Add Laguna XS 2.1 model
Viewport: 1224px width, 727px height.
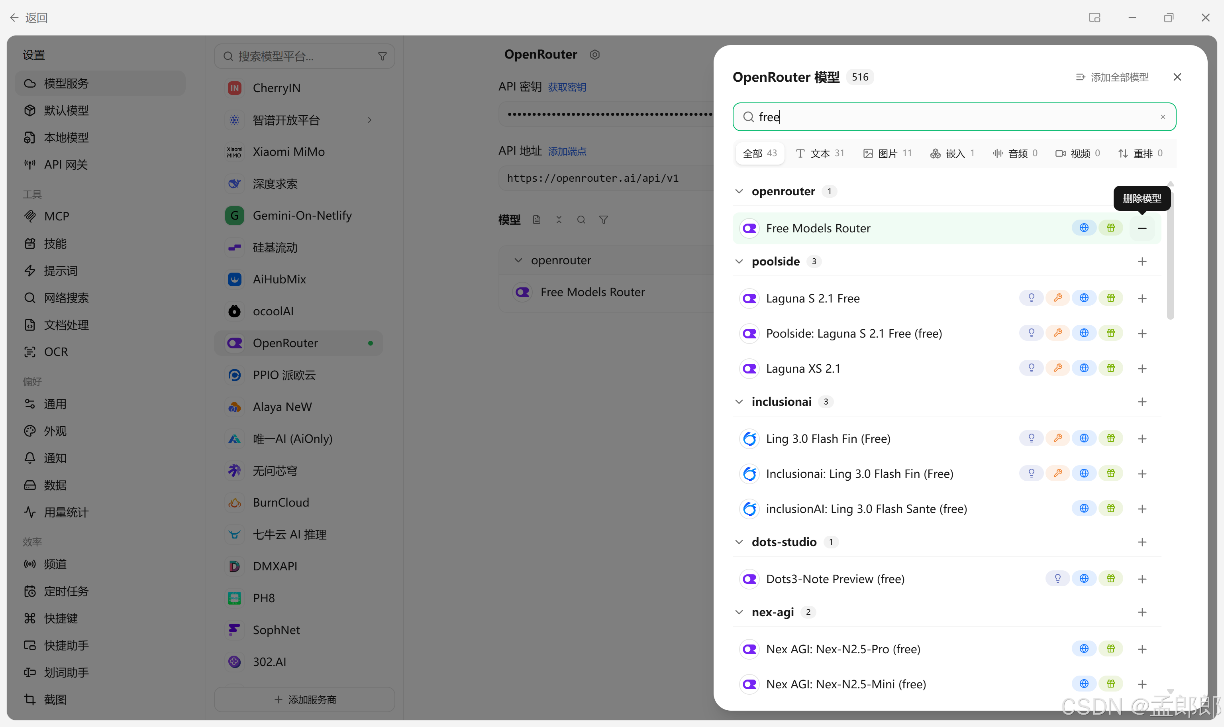coord(1142,368)
